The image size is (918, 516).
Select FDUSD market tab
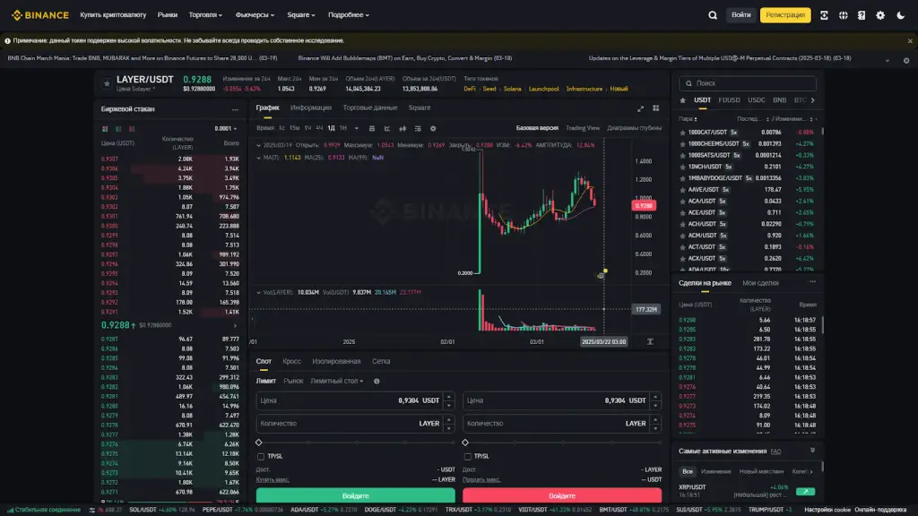(x=729, y=100)
